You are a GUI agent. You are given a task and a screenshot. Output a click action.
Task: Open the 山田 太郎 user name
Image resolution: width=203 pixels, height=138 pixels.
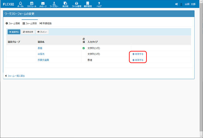tap(190, 4)
